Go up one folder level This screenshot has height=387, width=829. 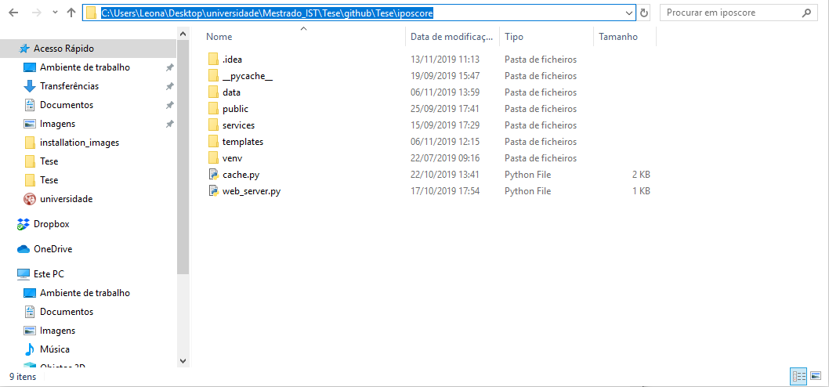click(x=71, y=13)
